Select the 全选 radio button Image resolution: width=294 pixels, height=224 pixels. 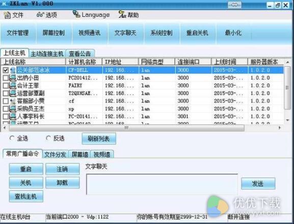click(12, 138)
